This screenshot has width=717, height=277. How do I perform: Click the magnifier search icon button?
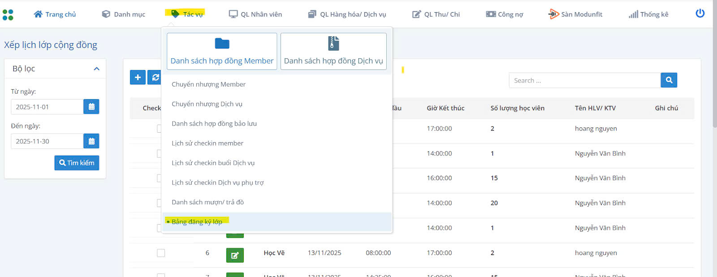coord(669,80)
